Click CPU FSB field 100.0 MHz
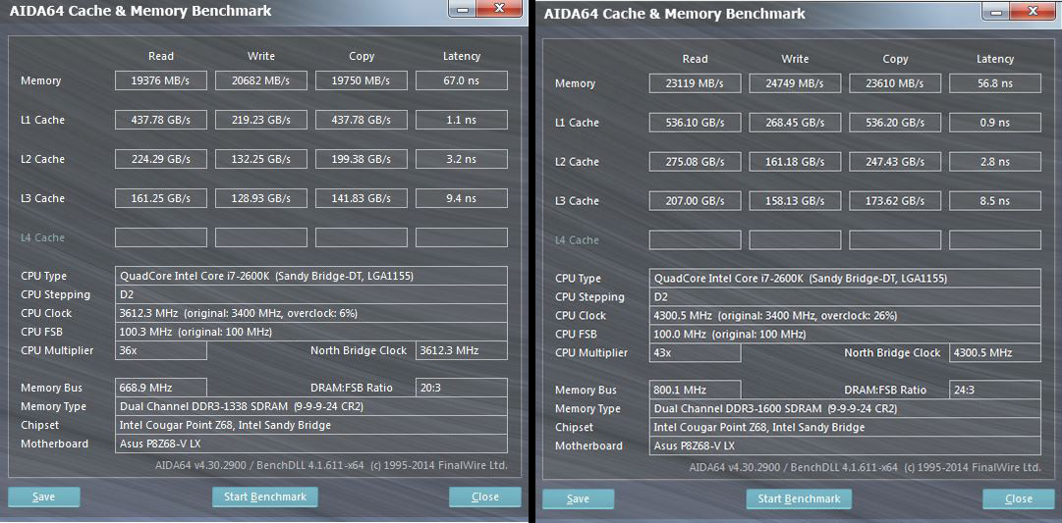 (845, 335)
